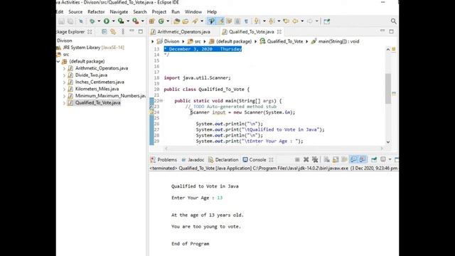Remove Launch with Console X icon

(x=306, y=159)
